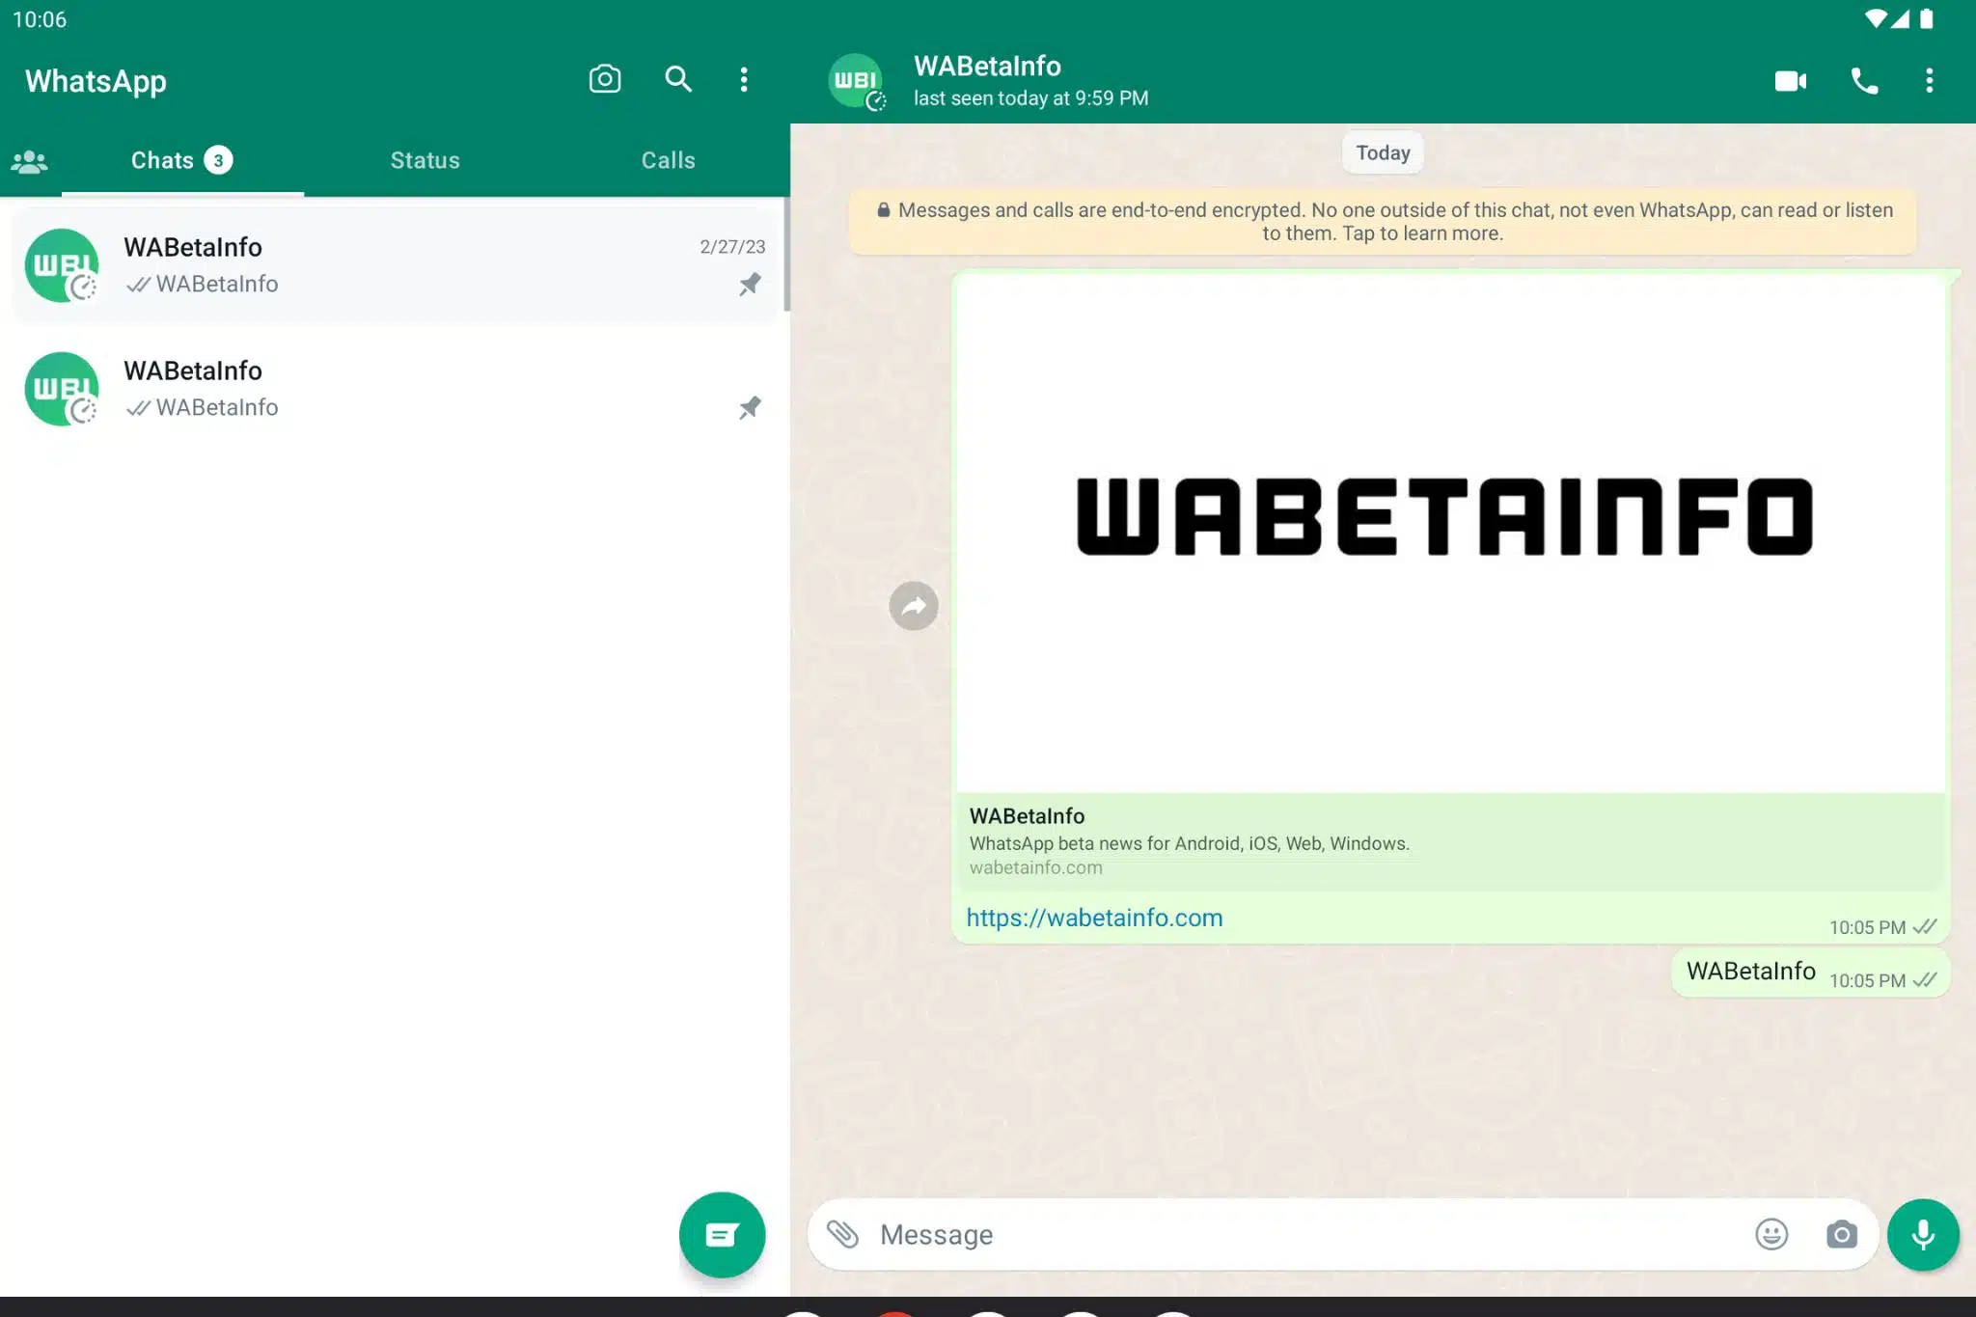This screenshot has height=1317, width=1976.
Task: Open the conversation three-dot menu
Action: (1929, 81)
